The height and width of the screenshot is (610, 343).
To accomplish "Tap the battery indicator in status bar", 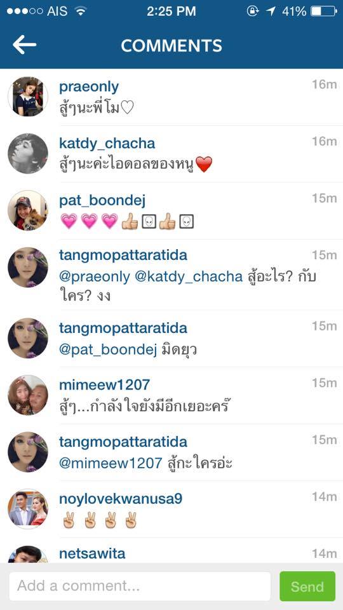I will click(x=323, y=11).
